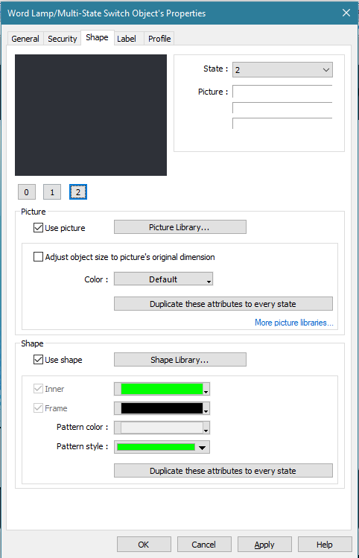Close the properties dialog with X
Screen dimensions: 359x558
[346, 13]
